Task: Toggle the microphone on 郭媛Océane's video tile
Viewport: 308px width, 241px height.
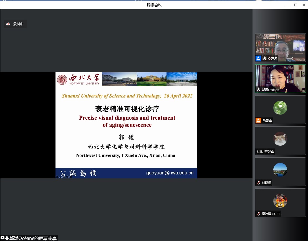Action: (x=259, y=90)
